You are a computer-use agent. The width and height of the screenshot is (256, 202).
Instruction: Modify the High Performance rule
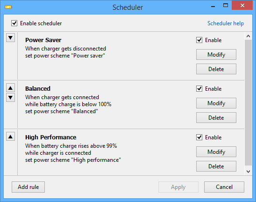216,151
